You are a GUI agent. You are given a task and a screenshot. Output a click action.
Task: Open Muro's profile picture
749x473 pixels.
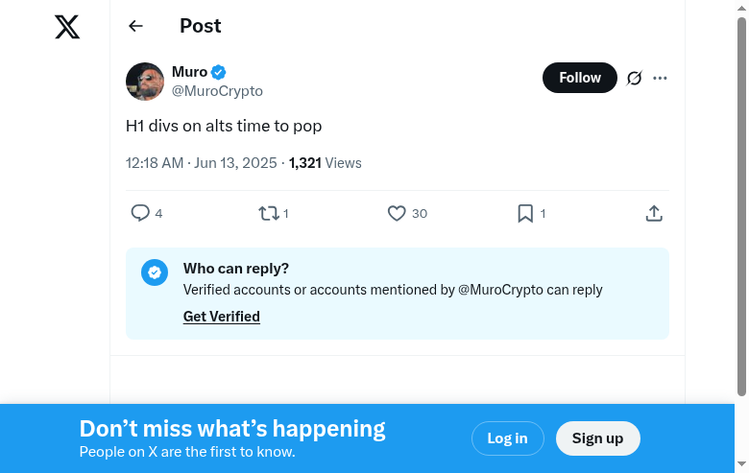[145, 82]
